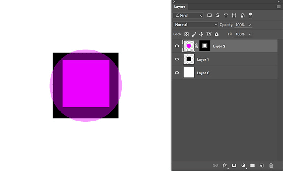Viewport: 283px width, 171px height.
Task: Select the Layer 1 name text
Action: [203, 60]
